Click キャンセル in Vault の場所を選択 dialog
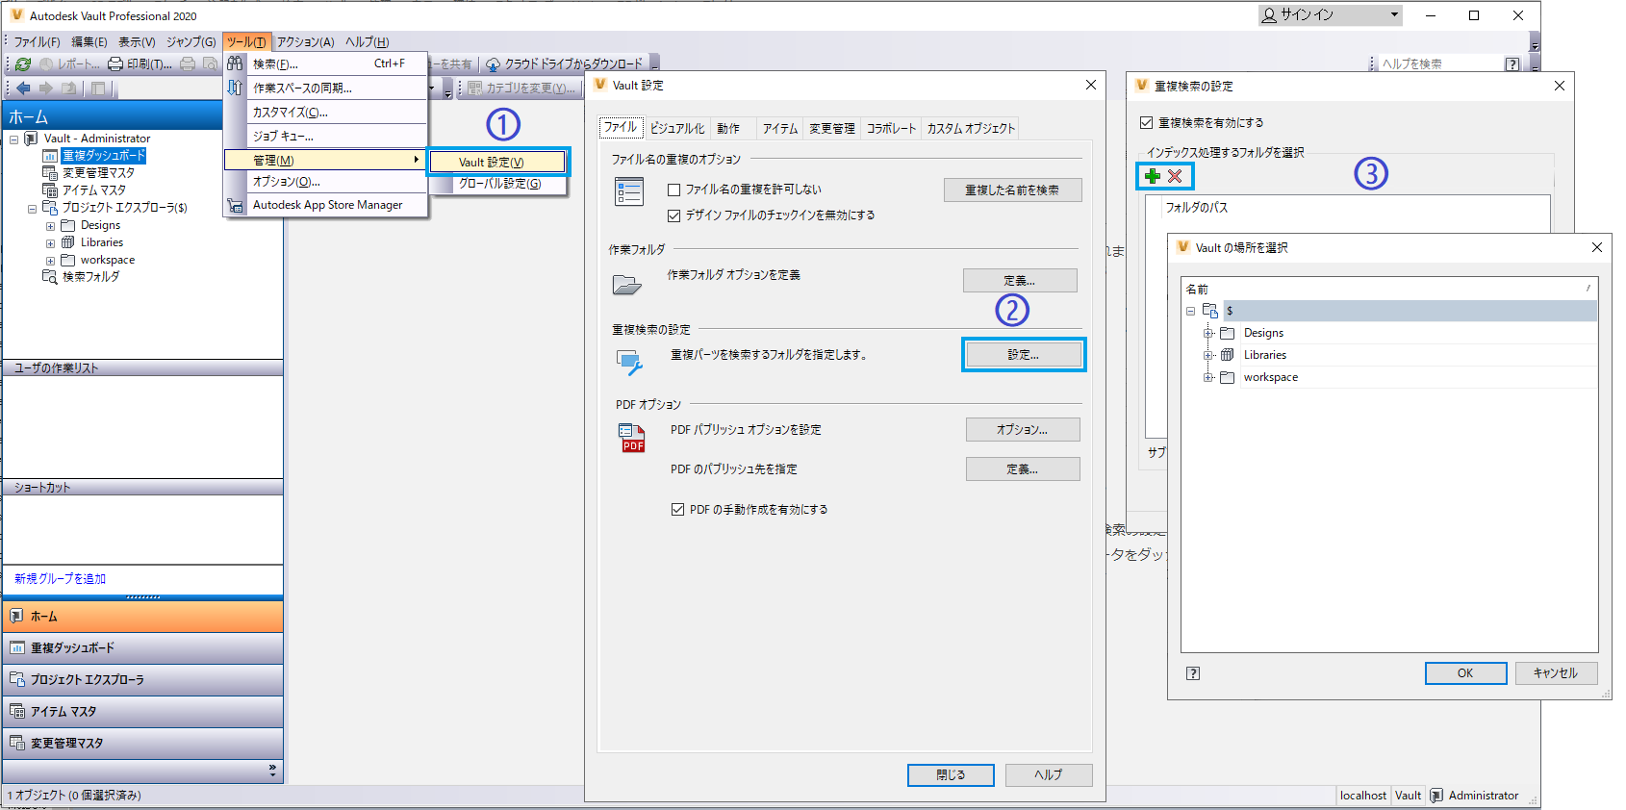Screen dimensions: 1626x810 (1556, 673)
